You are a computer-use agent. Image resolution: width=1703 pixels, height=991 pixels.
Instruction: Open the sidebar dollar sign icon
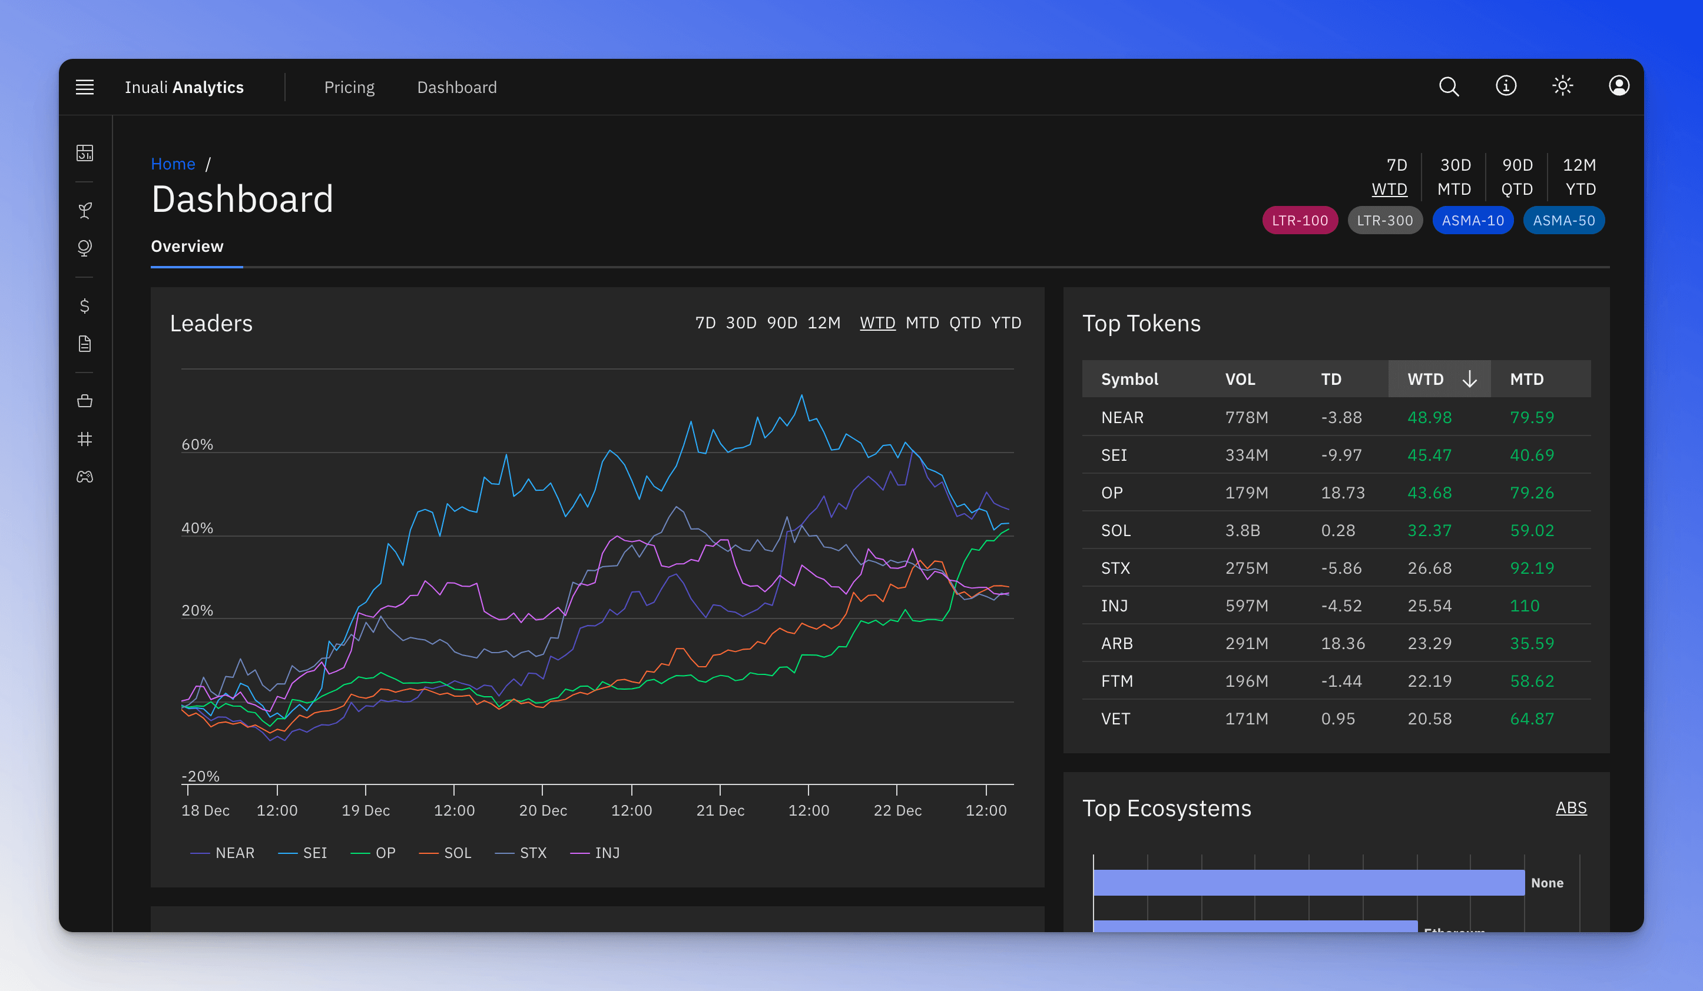[84, 306]
